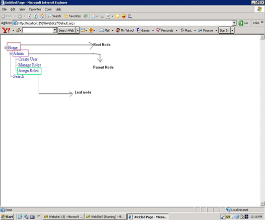Click the Internet Explorer quick launch icon
The image size is (265, 220).
pos(20,217)
